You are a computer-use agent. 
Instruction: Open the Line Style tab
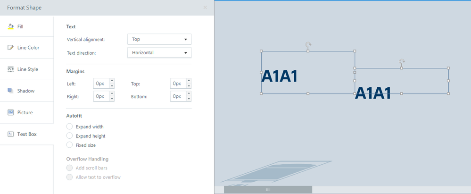(27, 69)
